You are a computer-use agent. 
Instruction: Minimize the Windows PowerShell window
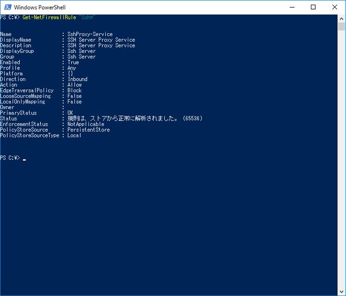[292, 7]
